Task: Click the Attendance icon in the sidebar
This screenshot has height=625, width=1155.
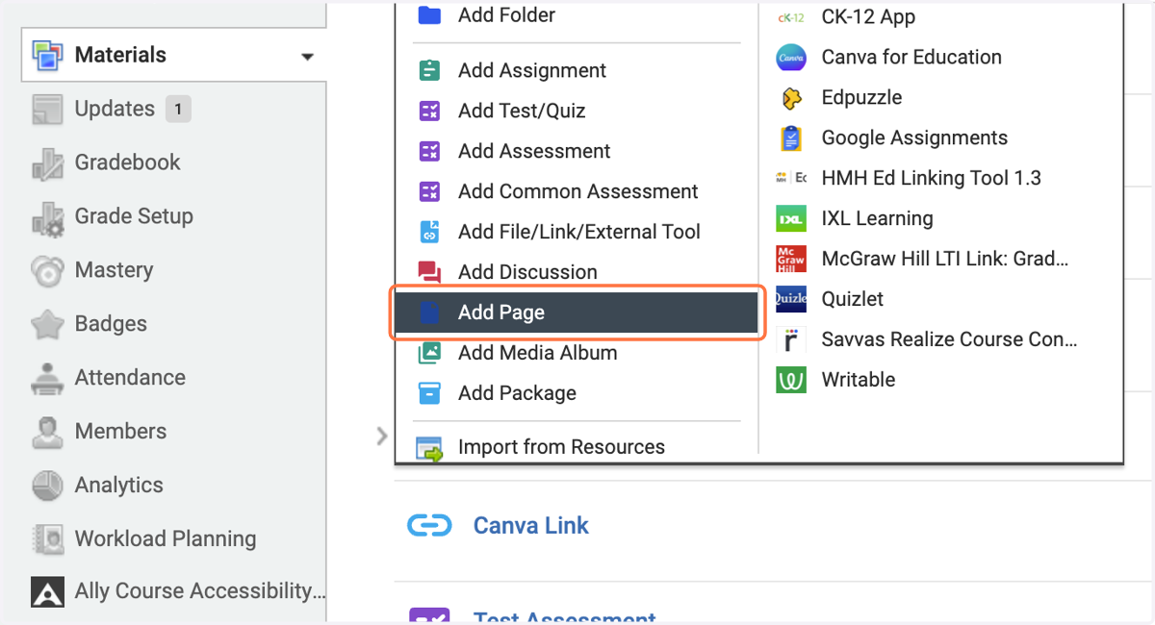Action: [x=47, y=378]
